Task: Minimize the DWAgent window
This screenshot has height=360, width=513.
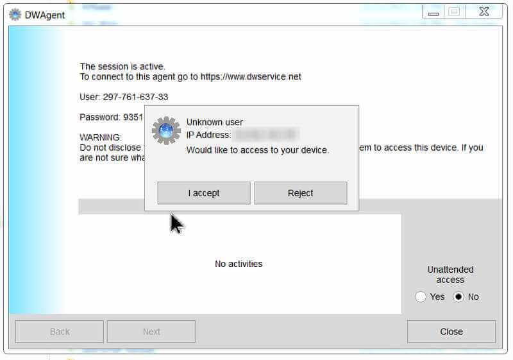Action: 433,13
